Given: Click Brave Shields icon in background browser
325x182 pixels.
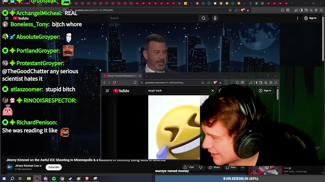Looking at the screenshot, I should 242,10.
